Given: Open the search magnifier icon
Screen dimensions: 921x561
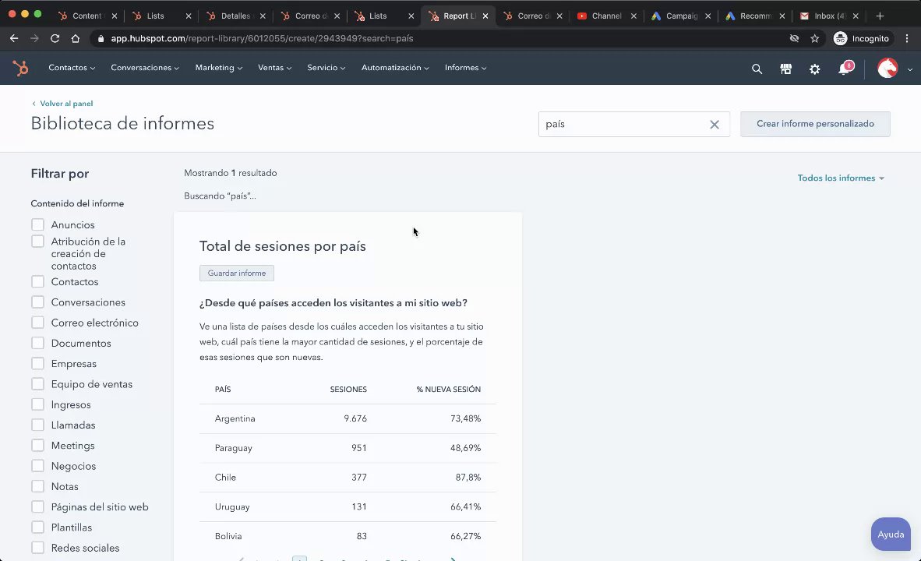Looking at the screenshot, I should tap(757, 69).
